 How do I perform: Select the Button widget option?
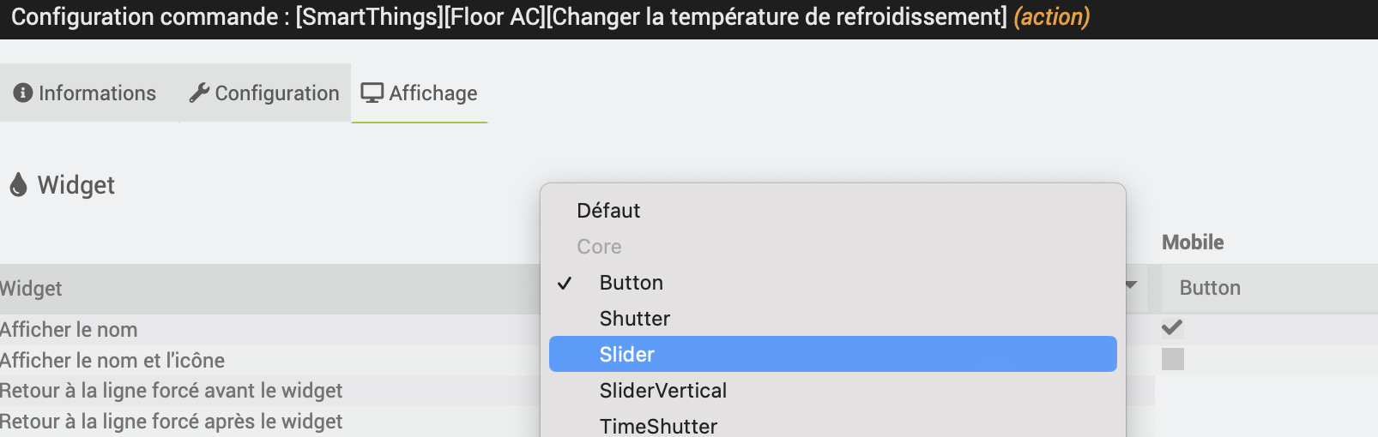832,283
